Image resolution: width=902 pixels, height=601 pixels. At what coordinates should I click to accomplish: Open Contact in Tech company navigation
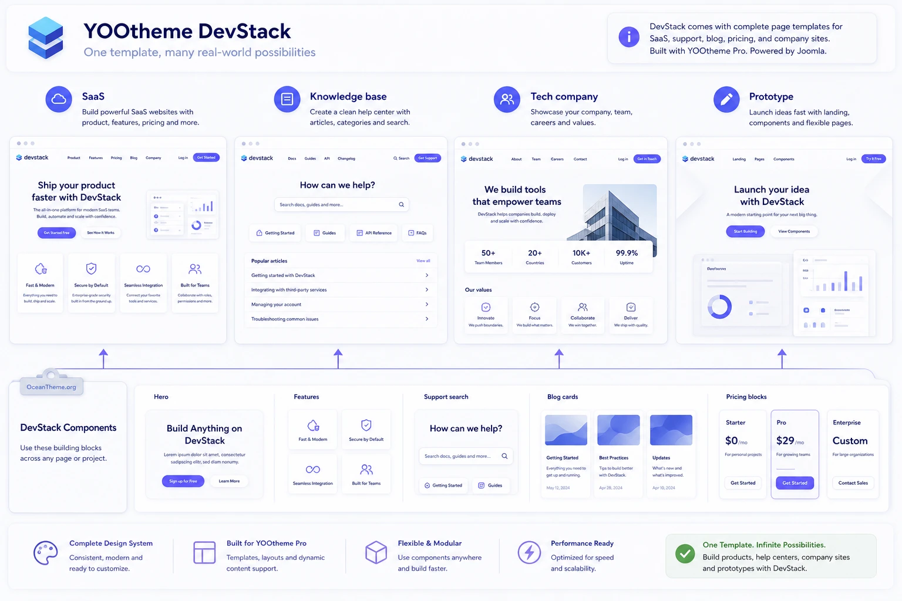pyautogui.click(x=580, y=159)
